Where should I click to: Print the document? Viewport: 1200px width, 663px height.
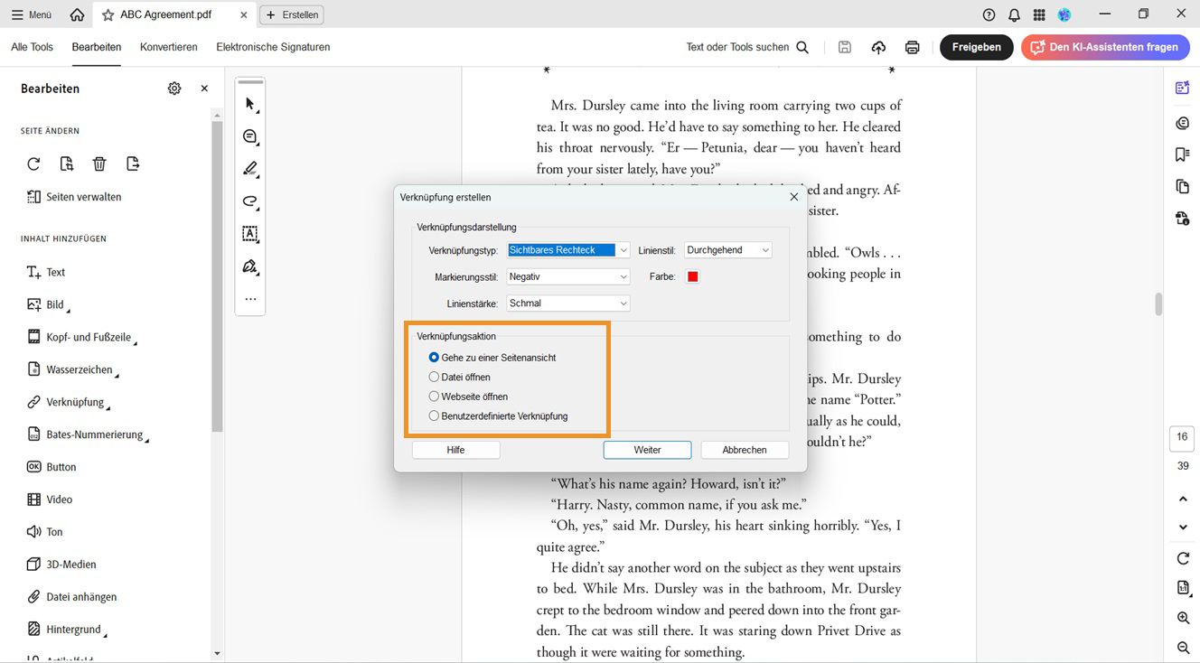click(x=913, y=47)
